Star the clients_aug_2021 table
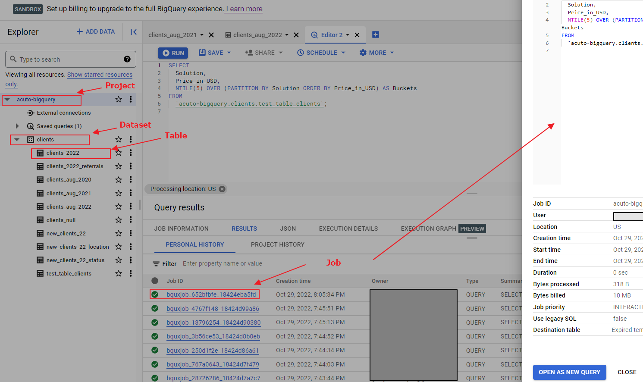643x382 pixels. pyautogui.click(x=119, y=193)
